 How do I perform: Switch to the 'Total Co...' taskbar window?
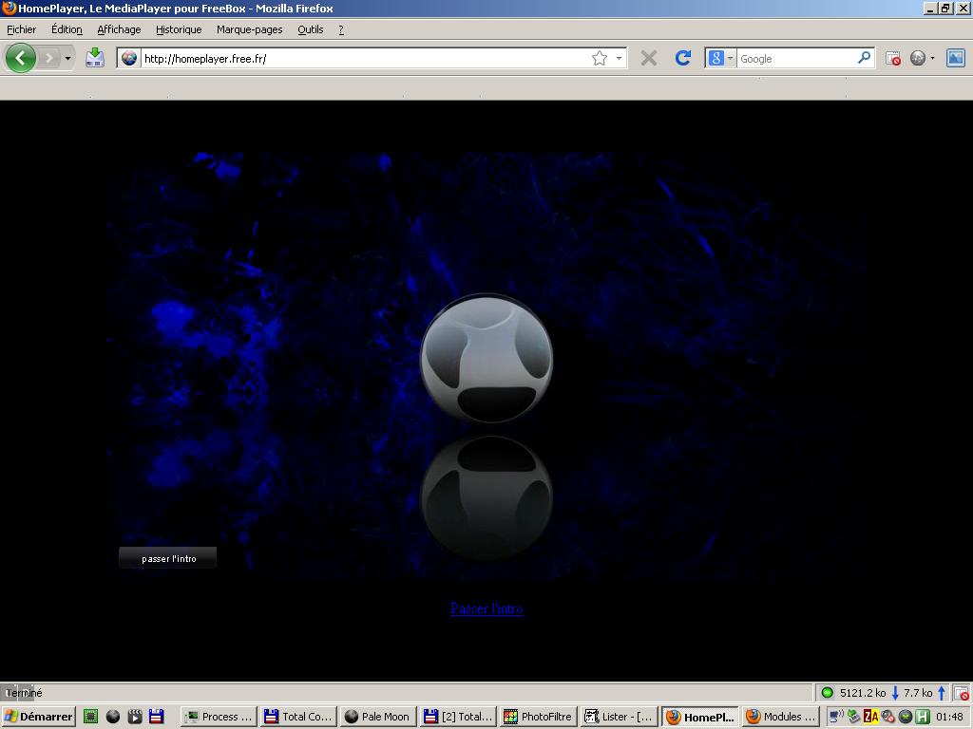coord(298,717)
